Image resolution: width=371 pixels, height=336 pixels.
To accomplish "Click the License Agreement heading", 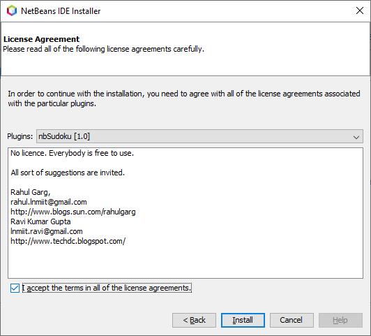I will (41, 39).
